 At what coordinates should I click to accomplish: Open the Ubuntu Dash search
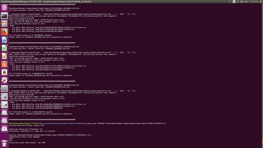4,8
